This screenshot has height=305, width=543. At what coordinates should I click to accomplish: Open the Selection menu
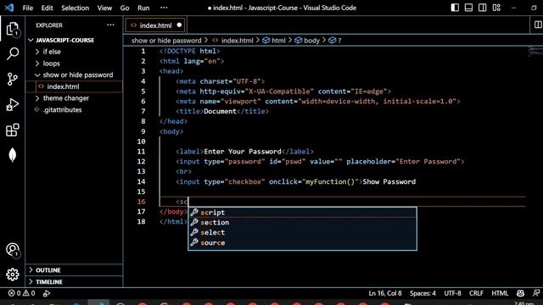pos(76,8)
